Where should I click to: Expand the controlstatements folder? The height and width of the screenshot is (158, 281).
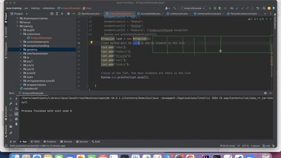[21, 42]
